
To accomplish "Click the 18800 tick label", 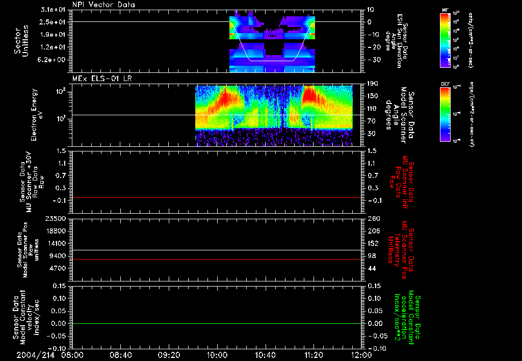I will click(x=56, y=231).
